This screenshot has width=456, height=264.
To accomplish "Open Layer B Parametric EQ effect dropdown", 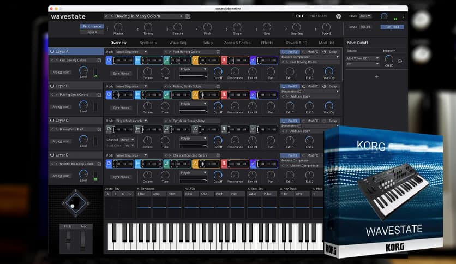I will (310, 91).
